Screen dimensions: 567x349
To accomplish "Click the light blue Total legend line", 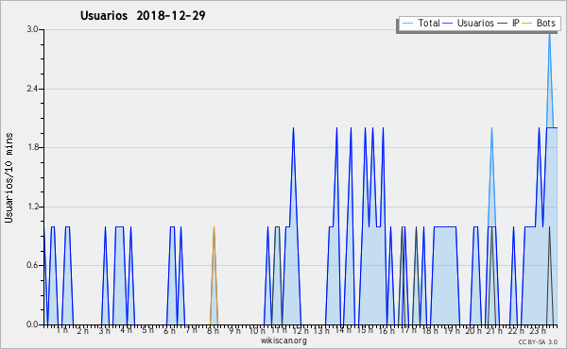I will coord(407,24).
